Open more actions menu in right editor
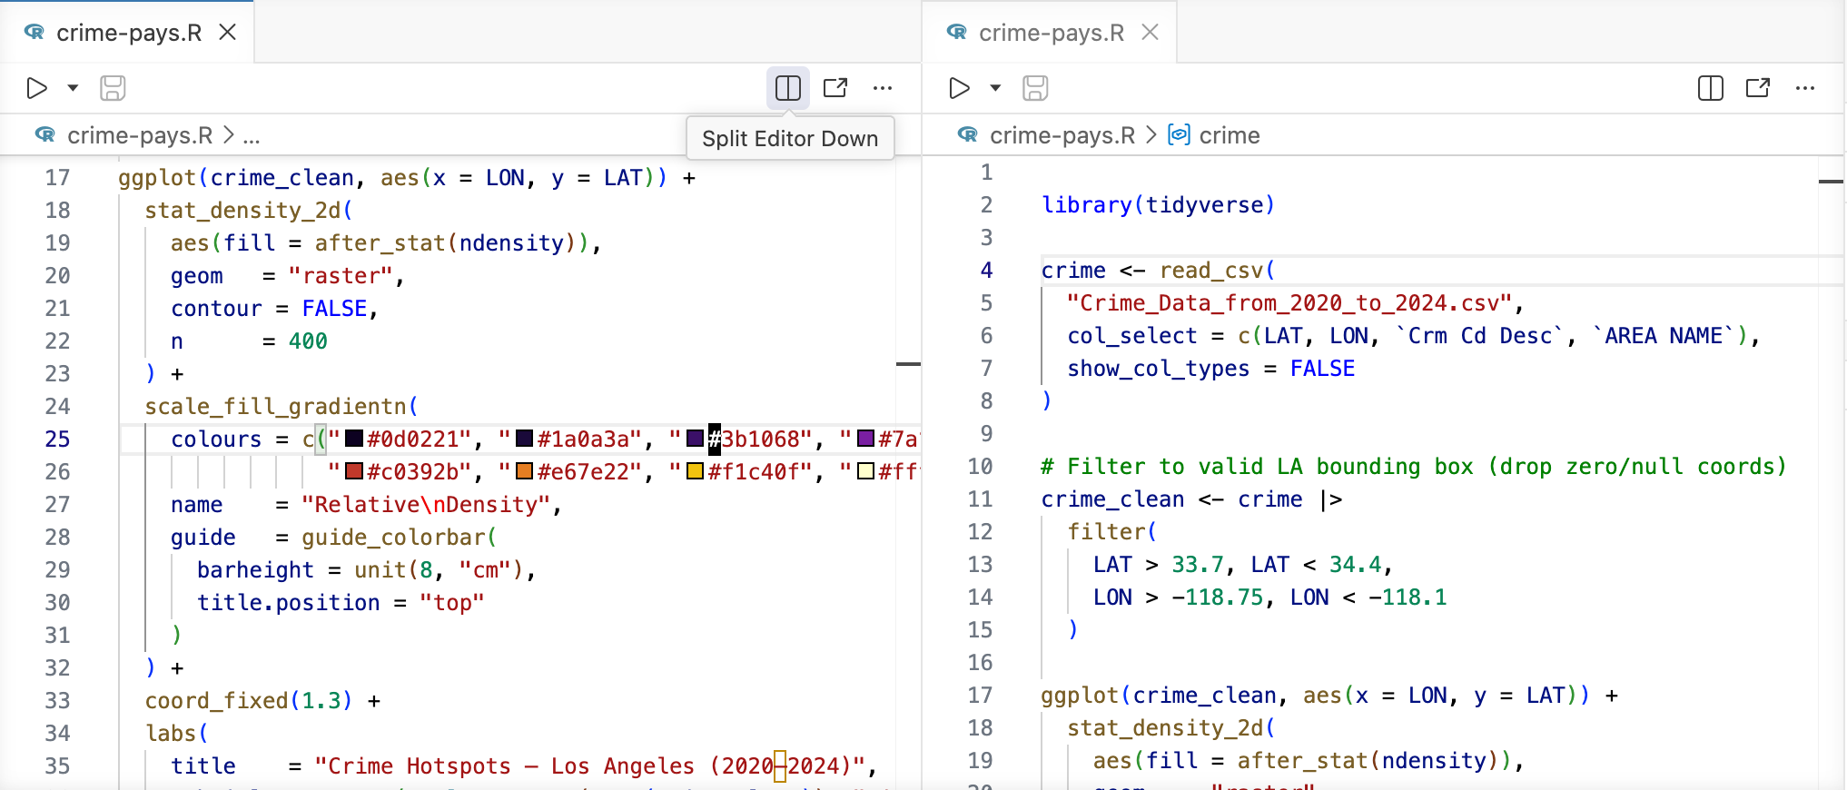 point(1805,88)
